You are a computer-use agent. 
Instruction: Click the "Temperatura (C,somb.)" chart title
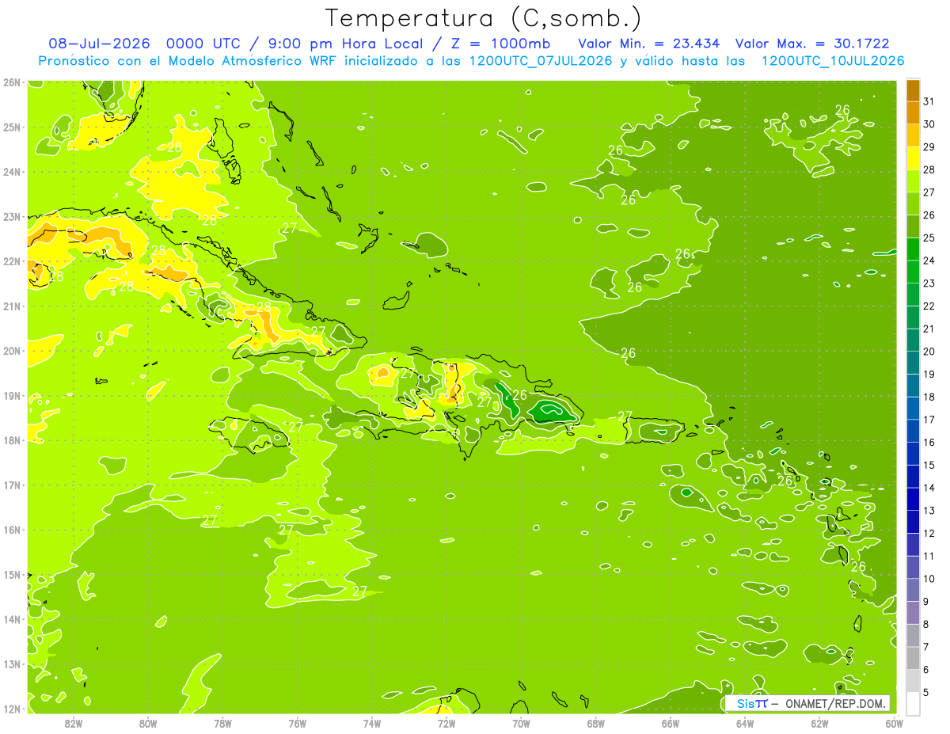coord(484,18)
